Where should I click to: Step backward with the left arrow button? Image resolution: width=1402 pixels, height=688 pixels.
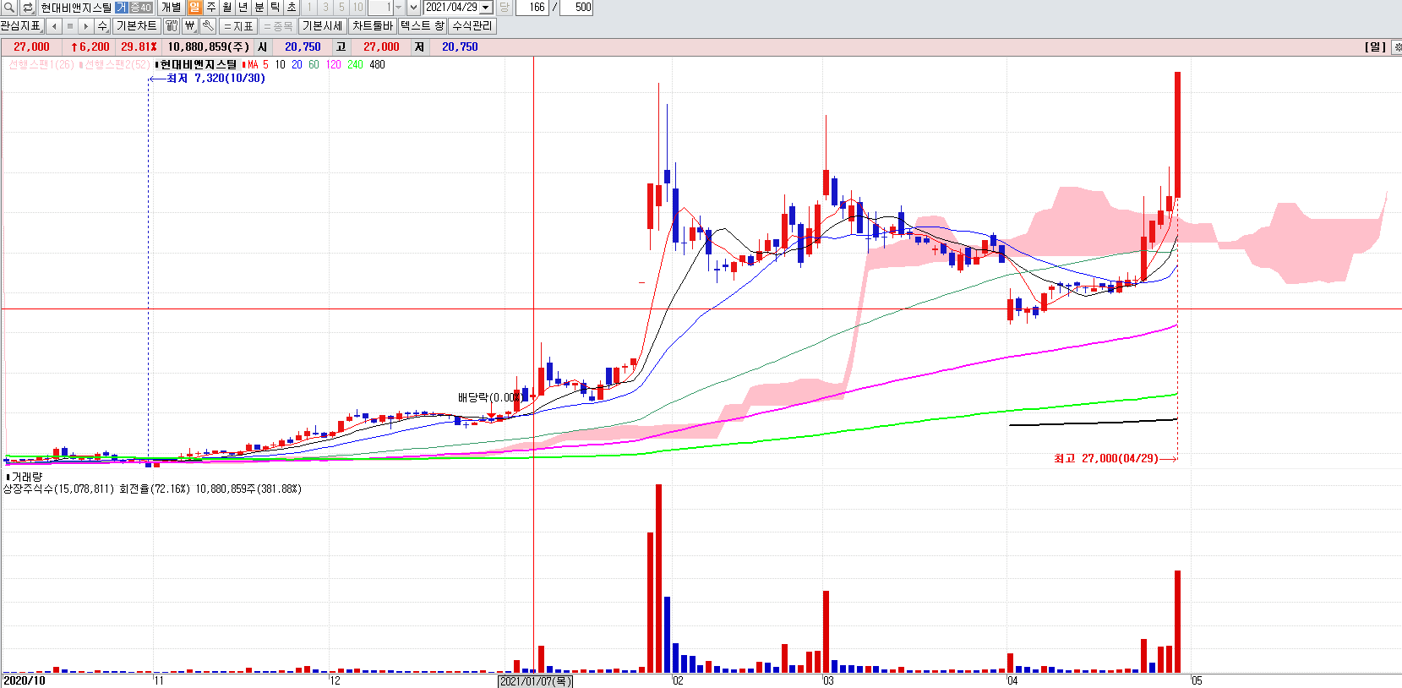pos(55,26)
